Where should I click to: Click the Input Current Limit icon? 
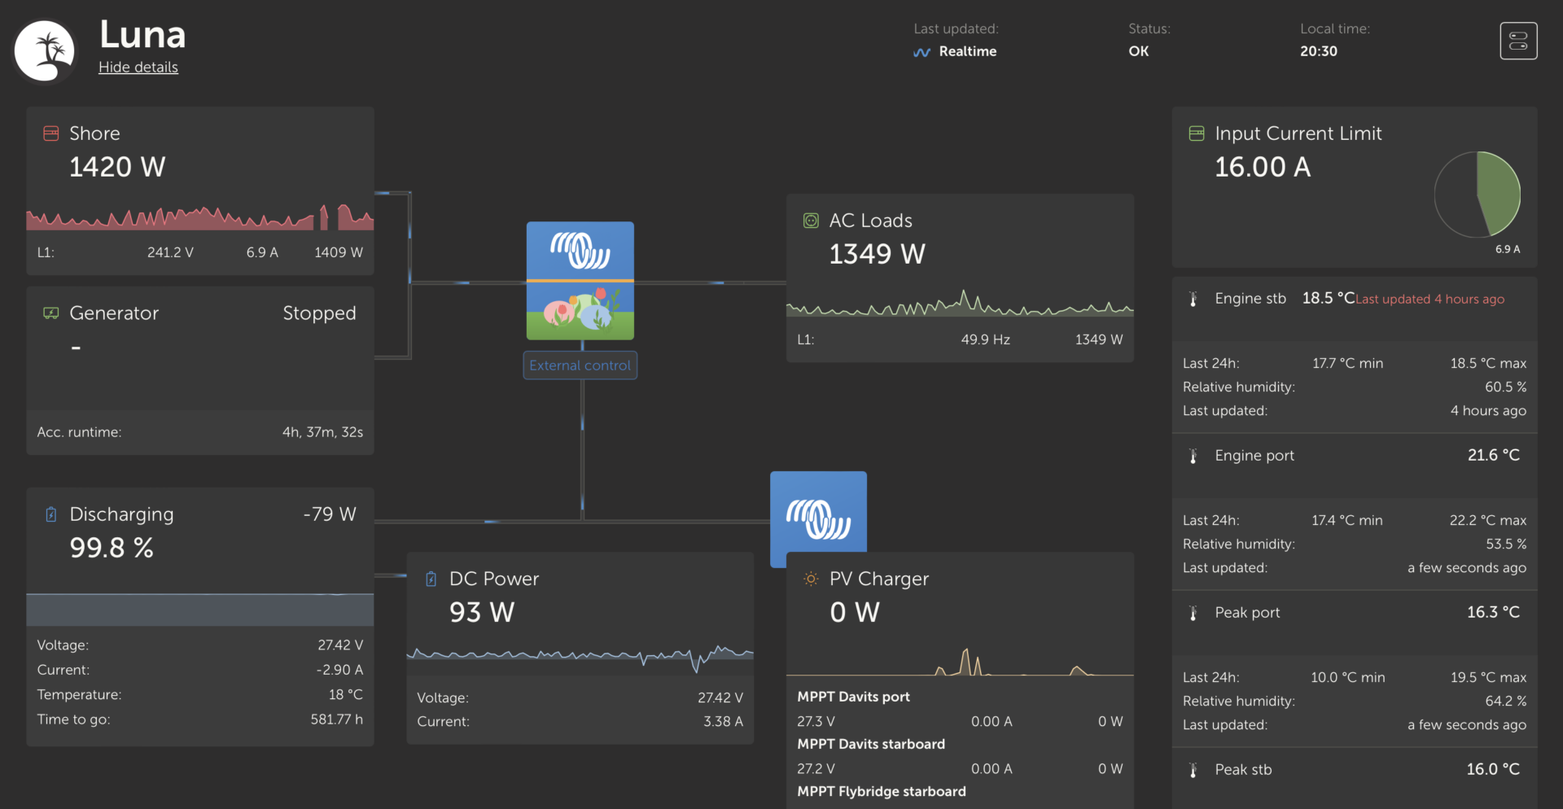point(1197,133)
